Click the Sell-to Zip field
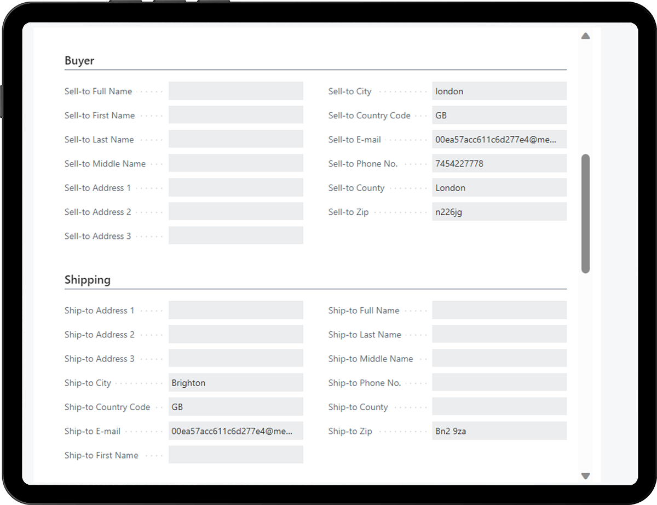The image size is (657, 505). tap(499, 212)
